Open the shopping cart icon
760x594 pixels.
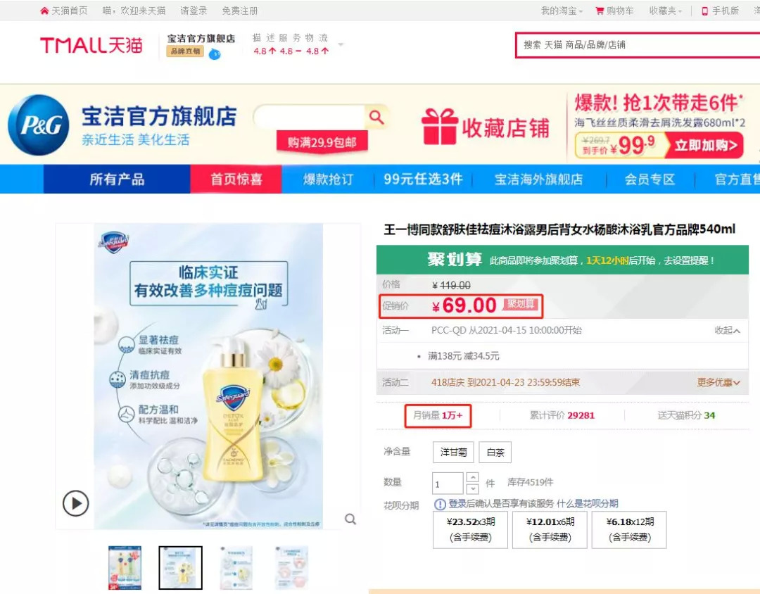click(600, 11)
